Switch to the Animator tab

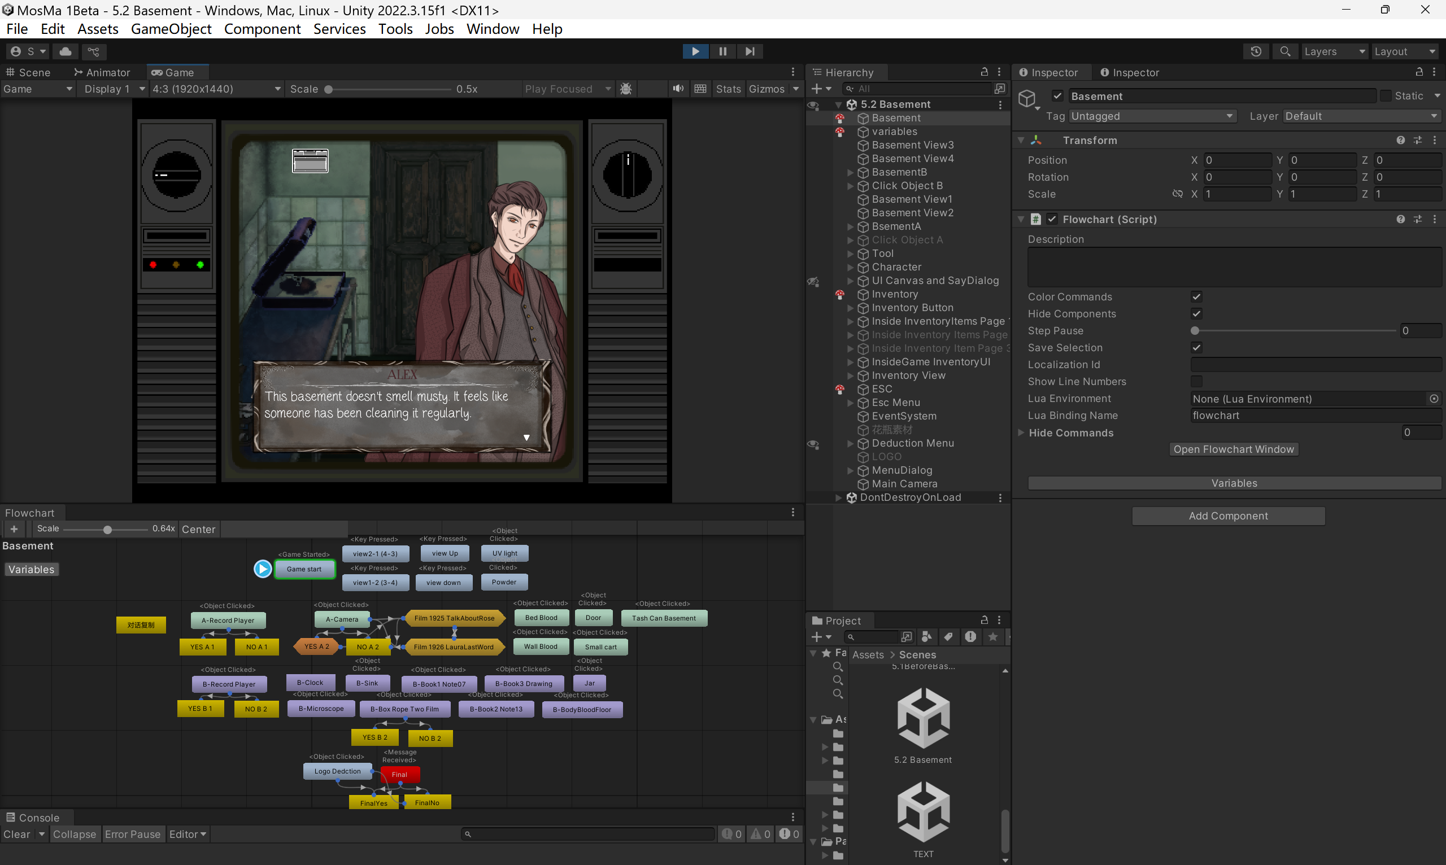[x=102, y=72]
